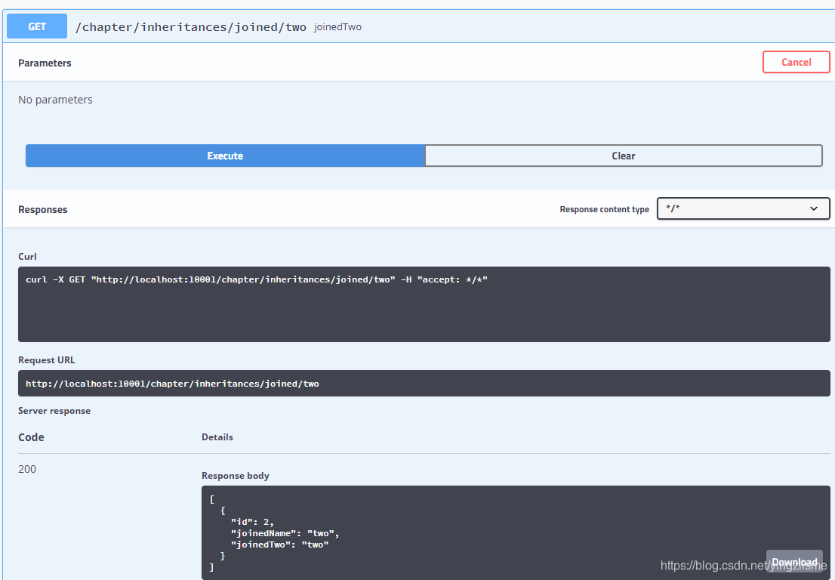
Task: Click the Details column header
Action: point(217,437)
